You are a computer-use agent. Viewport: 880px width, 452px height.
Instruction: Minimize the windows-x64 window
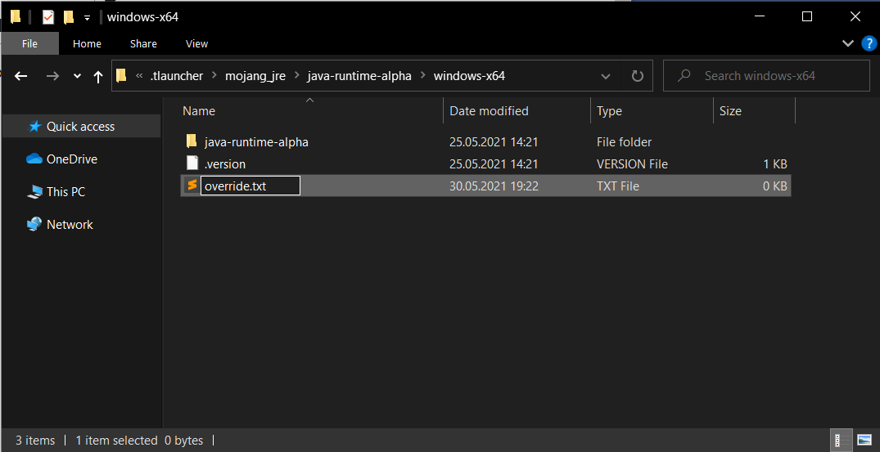[760, 17]
